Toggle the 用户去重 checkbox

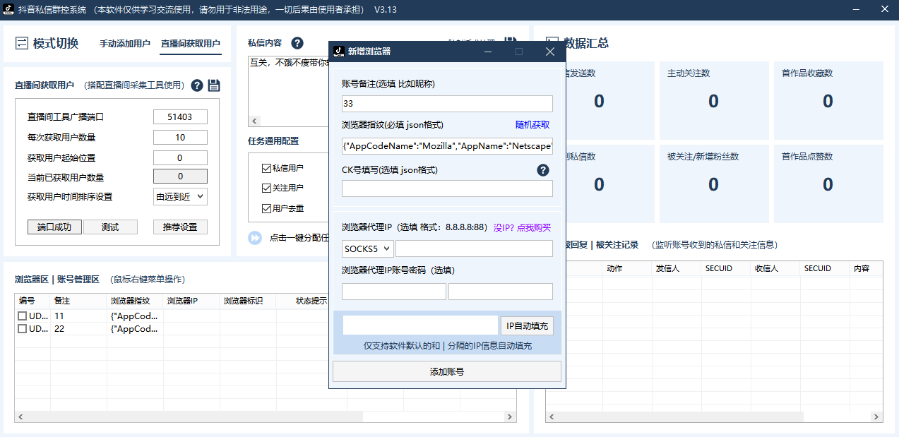pos(266,208)
